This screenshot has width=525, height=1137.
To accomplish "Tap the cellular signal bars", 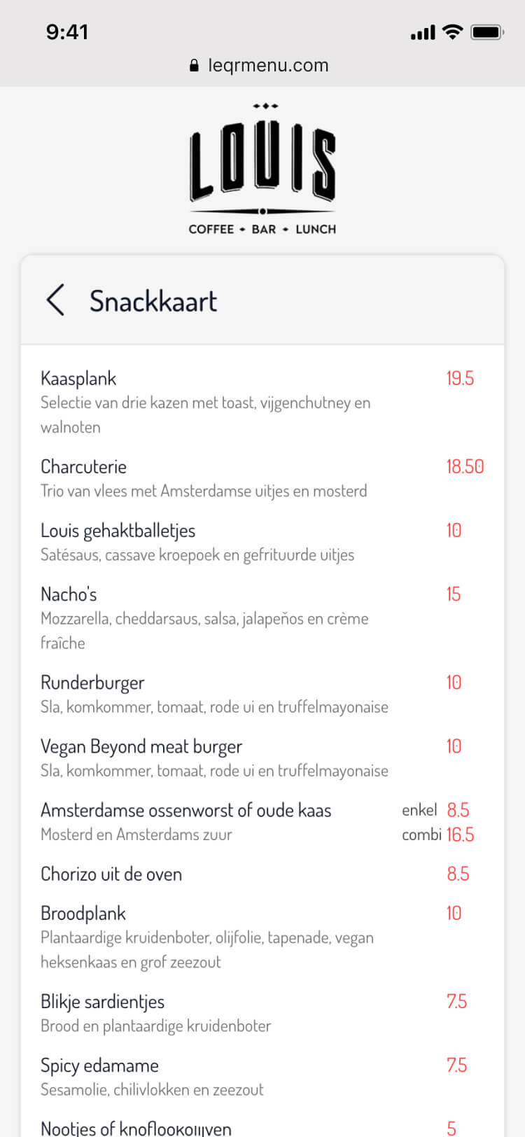I will (x=423, y=33).
